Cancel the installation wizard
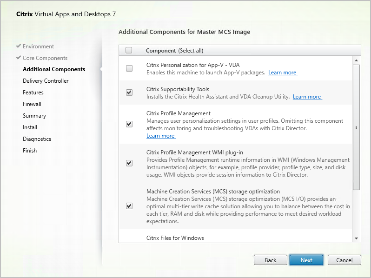 (x=344, y=260)
